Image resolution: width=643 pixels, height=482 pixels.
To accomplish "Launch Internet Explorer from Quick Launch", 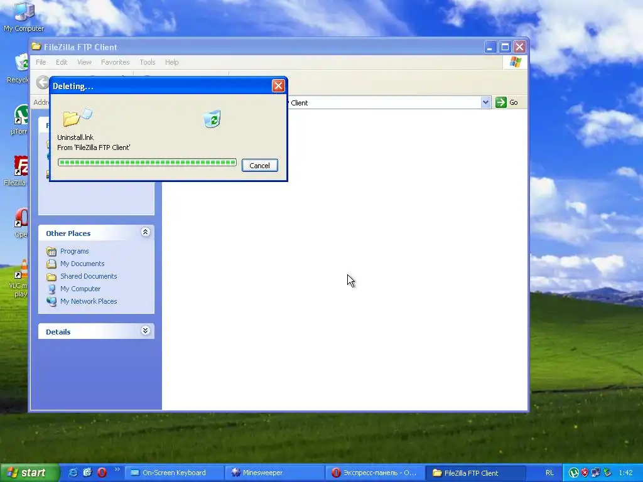I will [x=73, y=473].
